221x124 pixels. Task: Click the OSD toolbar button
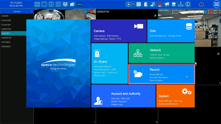click(79, 4)
